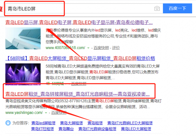Viewport: 196px width, 136px height.
Task: Click the 58同城 source logo icon
Action: click(48, 83)
